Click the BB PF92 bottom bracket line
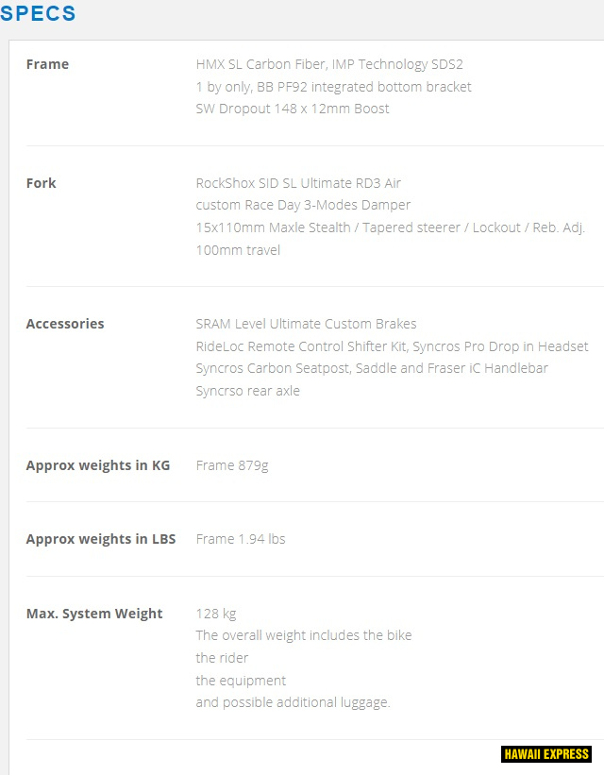604x775 pixels. [x=333, y=87]
